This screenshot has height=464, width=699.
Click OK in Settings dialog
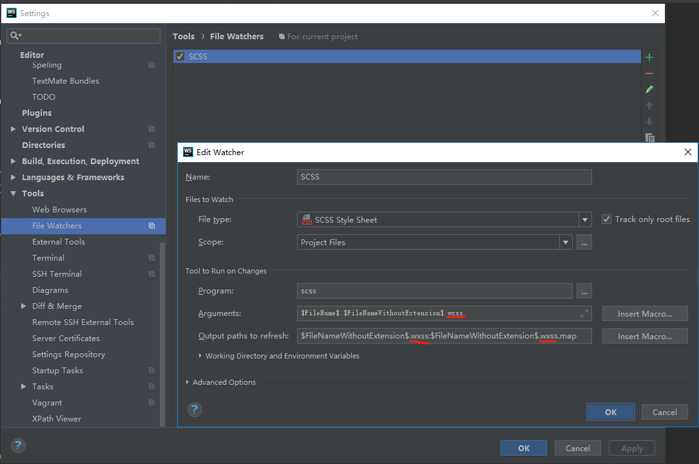[523, 448]
